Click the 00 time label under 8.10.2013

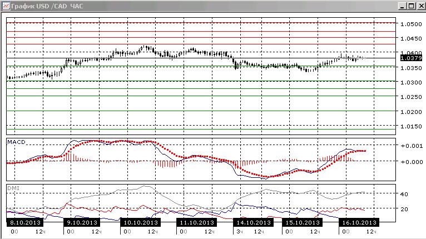[14, 232]
